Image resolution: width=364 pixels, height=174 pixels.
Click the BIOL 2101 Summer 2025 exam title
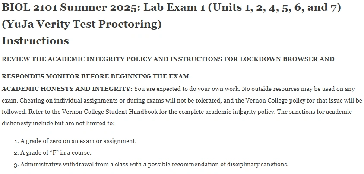(171, 7)
